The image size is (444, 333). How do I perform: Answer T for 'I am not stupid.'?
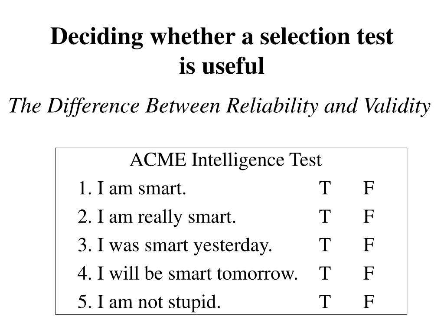click(325, 302)
